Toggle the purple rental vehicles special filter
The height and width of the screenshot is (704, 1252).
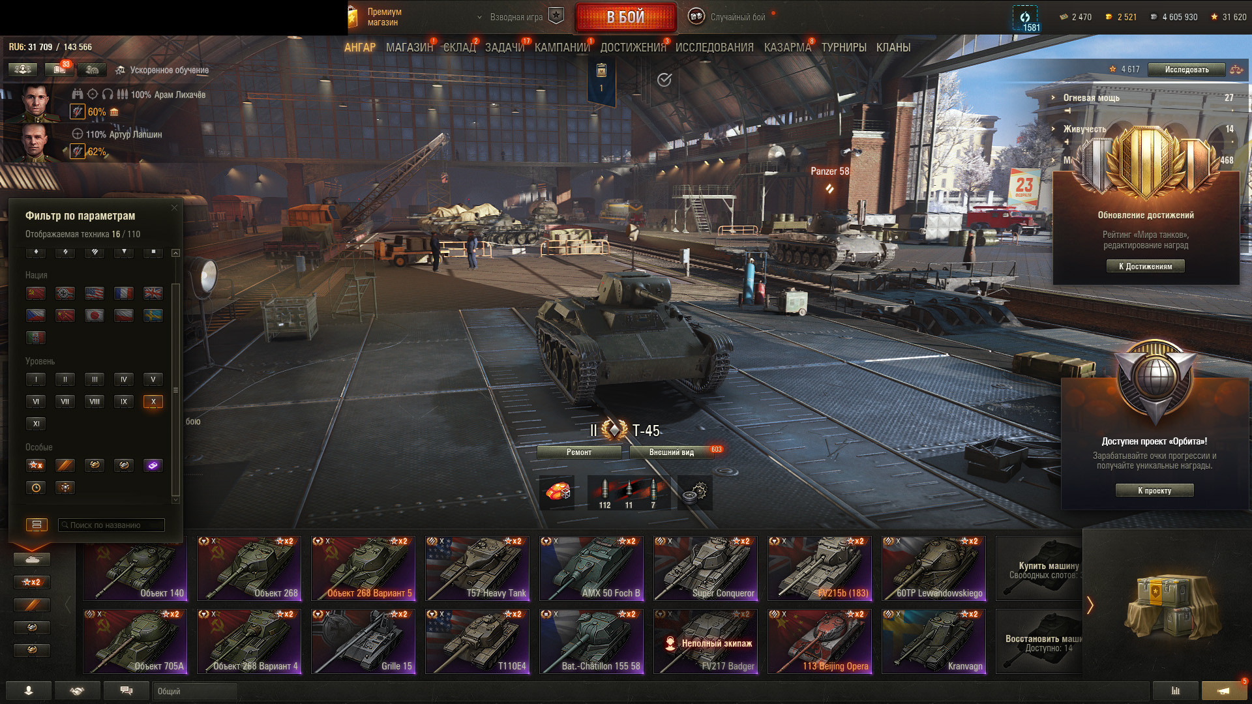153,465
